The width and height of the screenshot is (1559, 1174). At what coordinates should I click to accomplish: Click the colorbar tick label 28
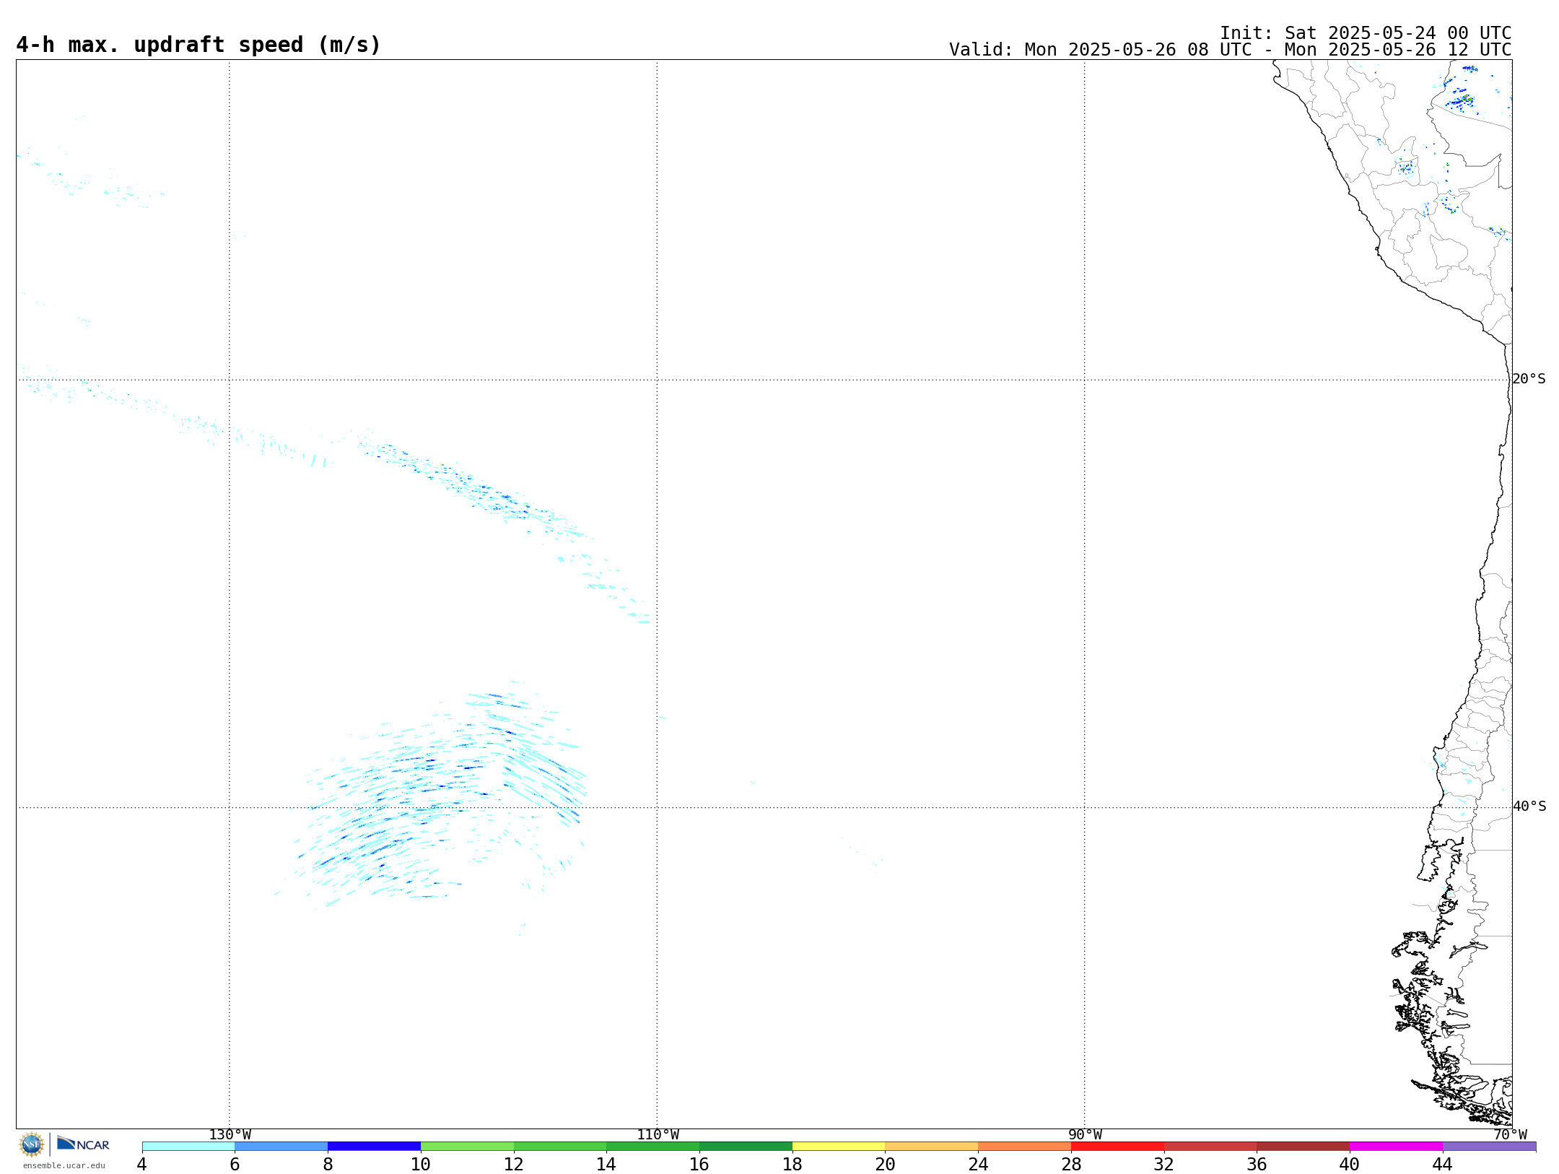[x=1071, y=1165]
